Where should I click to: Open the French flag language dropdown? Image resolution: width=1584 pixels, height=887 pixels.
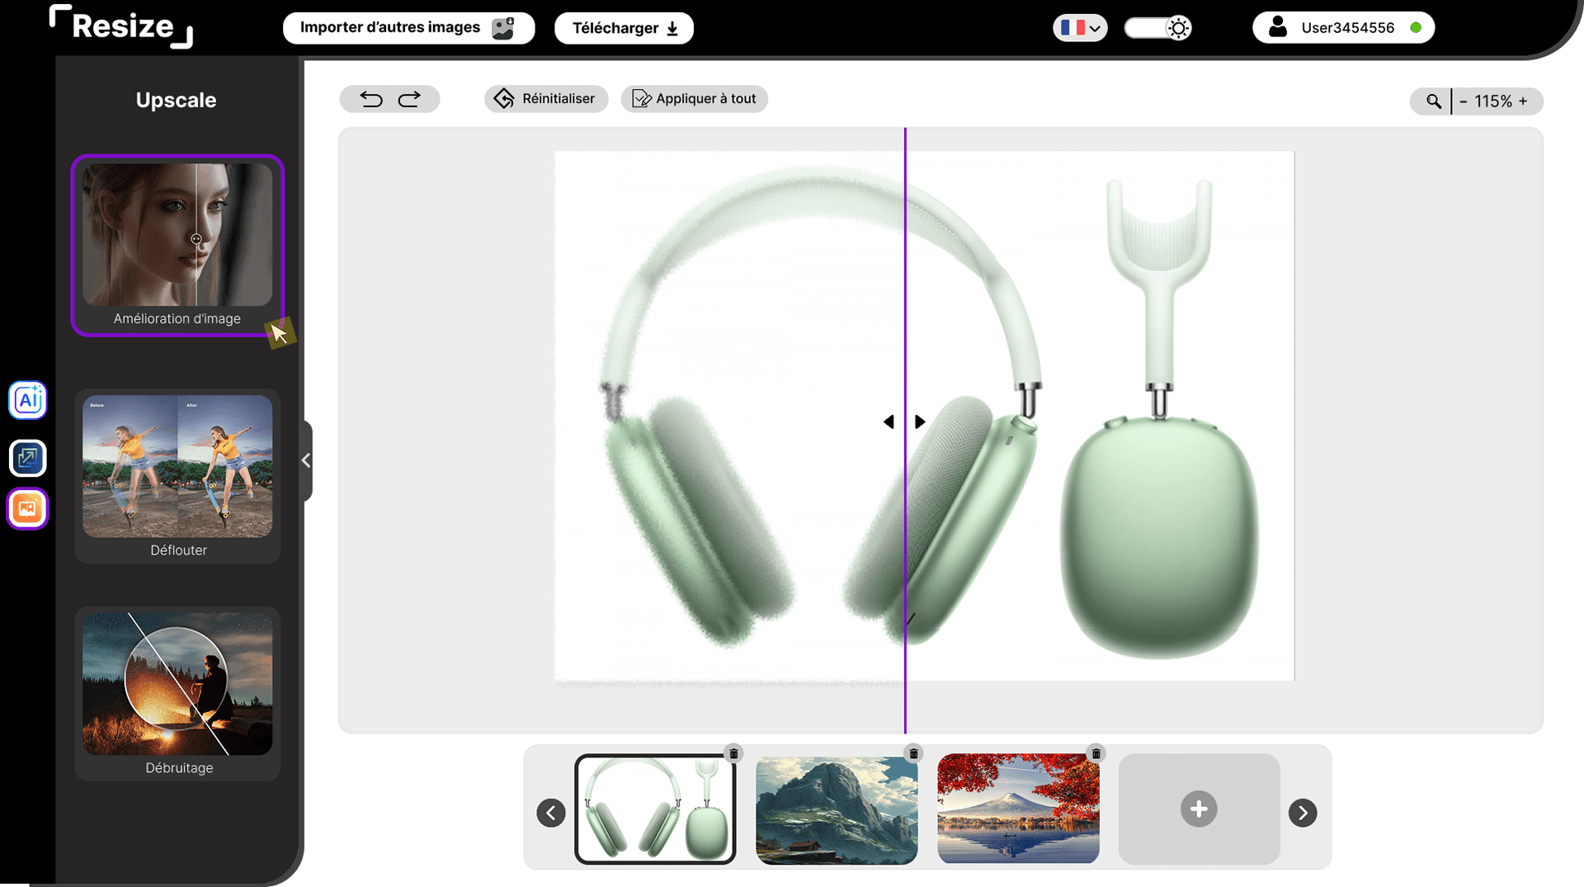coord(1080,28)
